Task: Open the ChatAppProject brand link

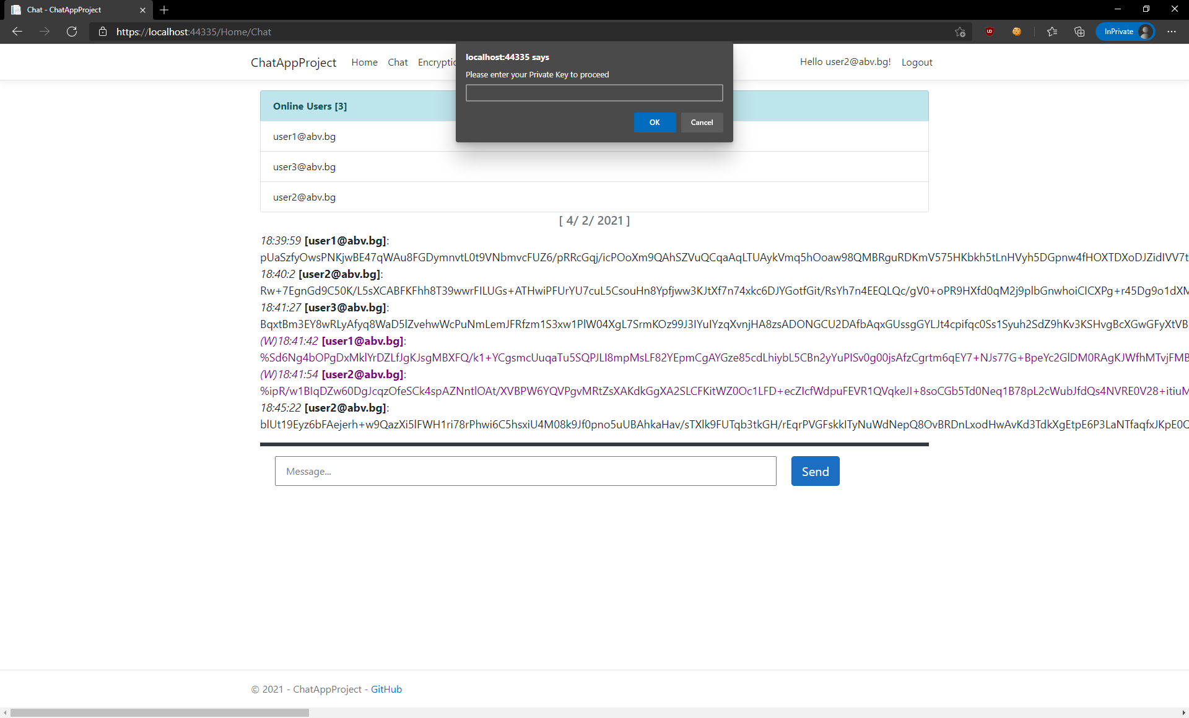Action: (294, 63)
